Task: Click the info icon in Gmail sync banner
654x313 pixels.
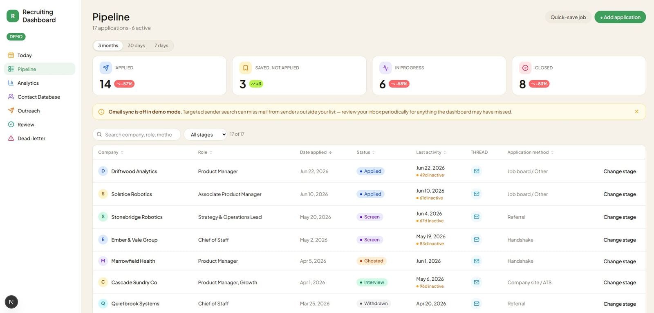Action: point(101,112)
